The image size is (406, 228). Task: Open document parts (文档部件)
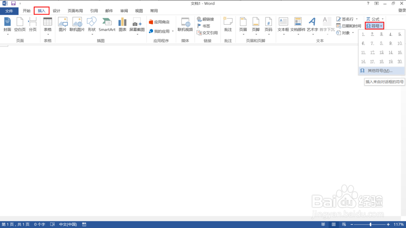pos(298,26)
